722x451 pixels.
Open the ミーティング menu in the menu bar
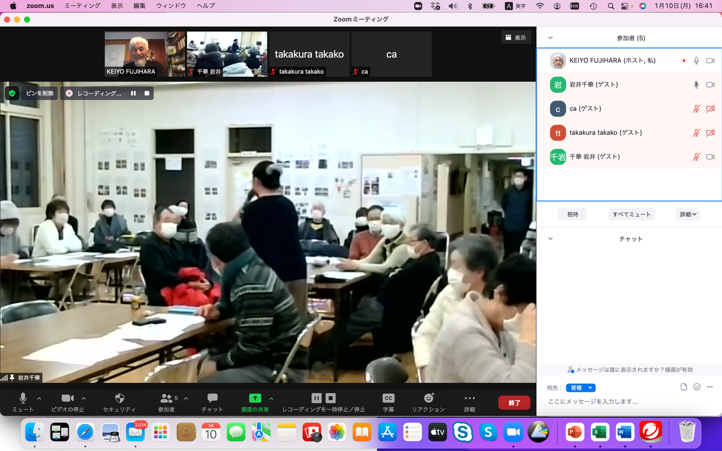click(x=82, y=6)
